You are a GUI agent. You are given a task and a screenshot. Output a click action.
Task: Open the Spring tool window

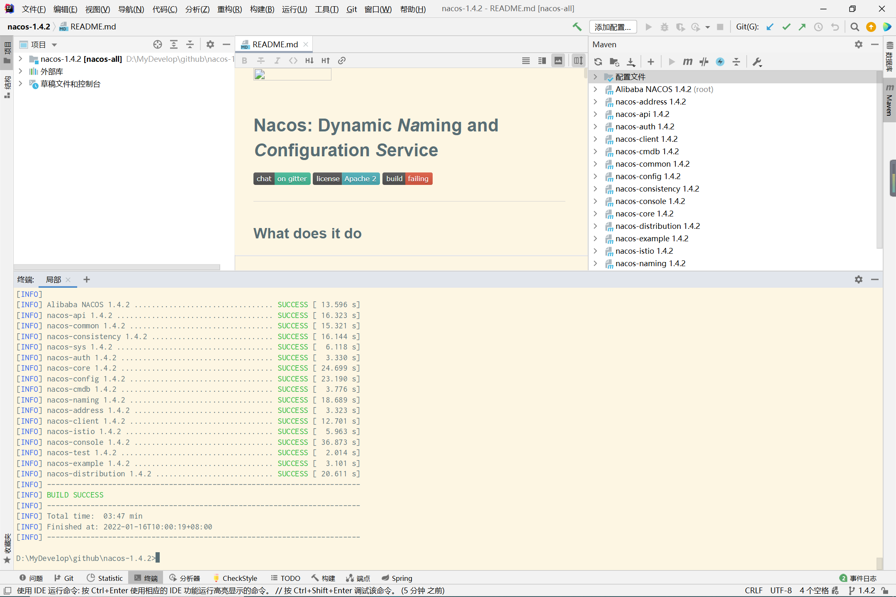397,578
